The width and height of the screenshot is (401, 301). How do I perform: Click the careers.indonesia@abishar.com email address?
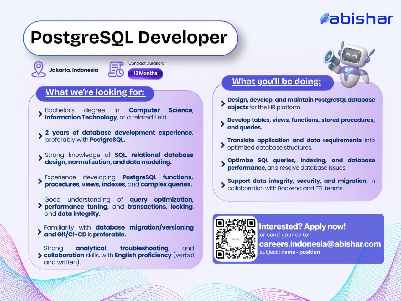click(320, 244)
